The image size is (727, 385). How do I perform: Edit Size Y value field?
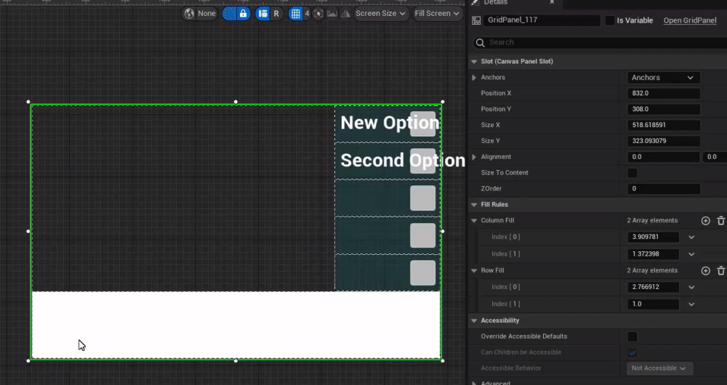(x=664, y=141)
